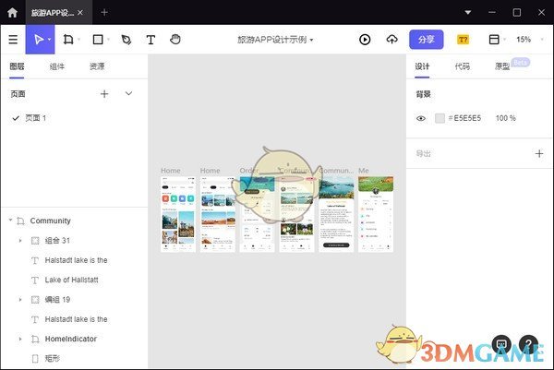This screenshot has width=554, height=370.
Task: Expand the 组合 31 layer group
Action: (x=20, y=240)
